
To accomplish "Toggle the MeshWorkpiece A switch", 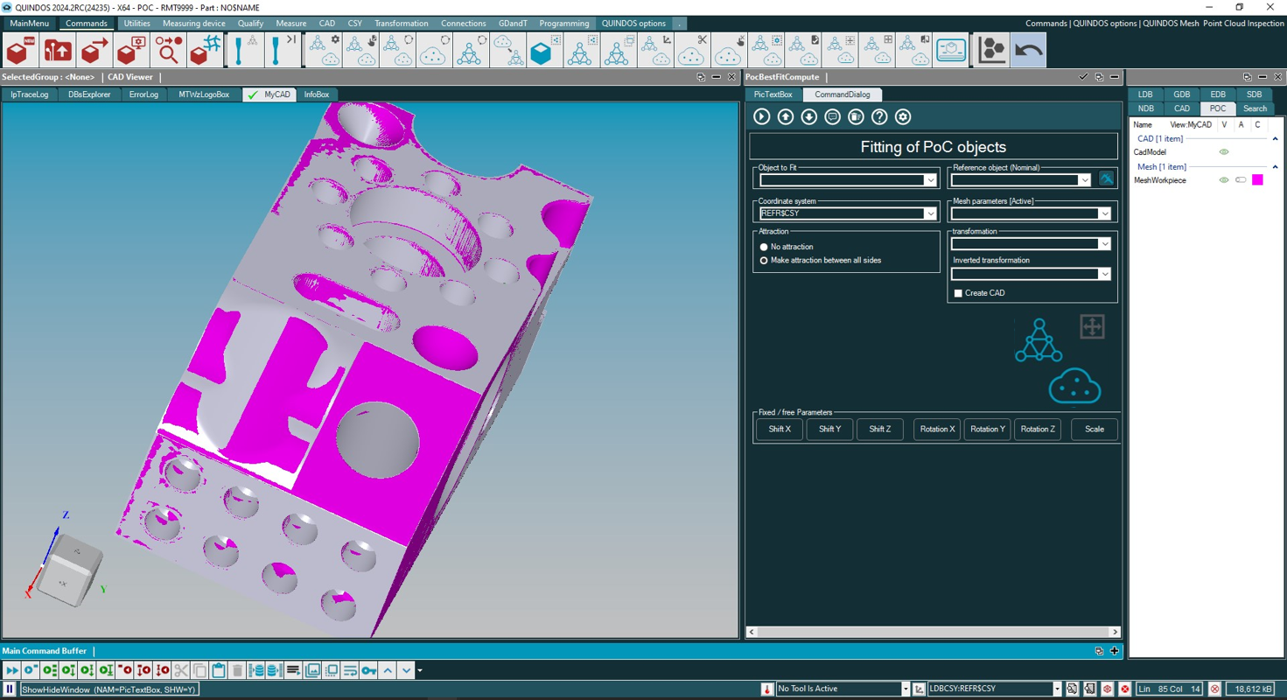I will coord(1241,180).
